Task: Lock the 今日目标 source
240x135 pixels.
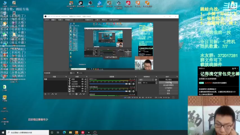Action: tap(85, 82)
